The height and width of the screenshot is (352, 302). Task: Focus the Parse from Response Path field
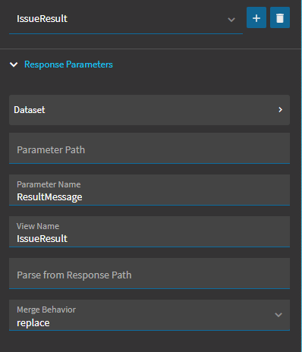pyautogui.click(x=149, y=273)
